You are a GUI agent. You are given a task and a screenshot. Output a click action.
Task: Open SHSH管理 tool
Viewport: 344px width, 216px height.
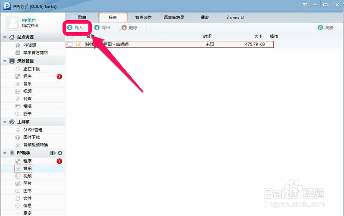33,130
